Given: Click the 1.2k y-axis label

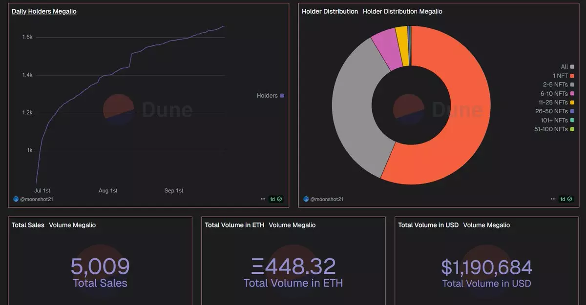Looking at the screenshot, I should (x=27, y=113).
